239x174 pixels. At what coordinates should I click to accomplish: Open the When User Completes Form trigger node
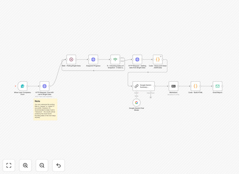(x=22, y=86)
